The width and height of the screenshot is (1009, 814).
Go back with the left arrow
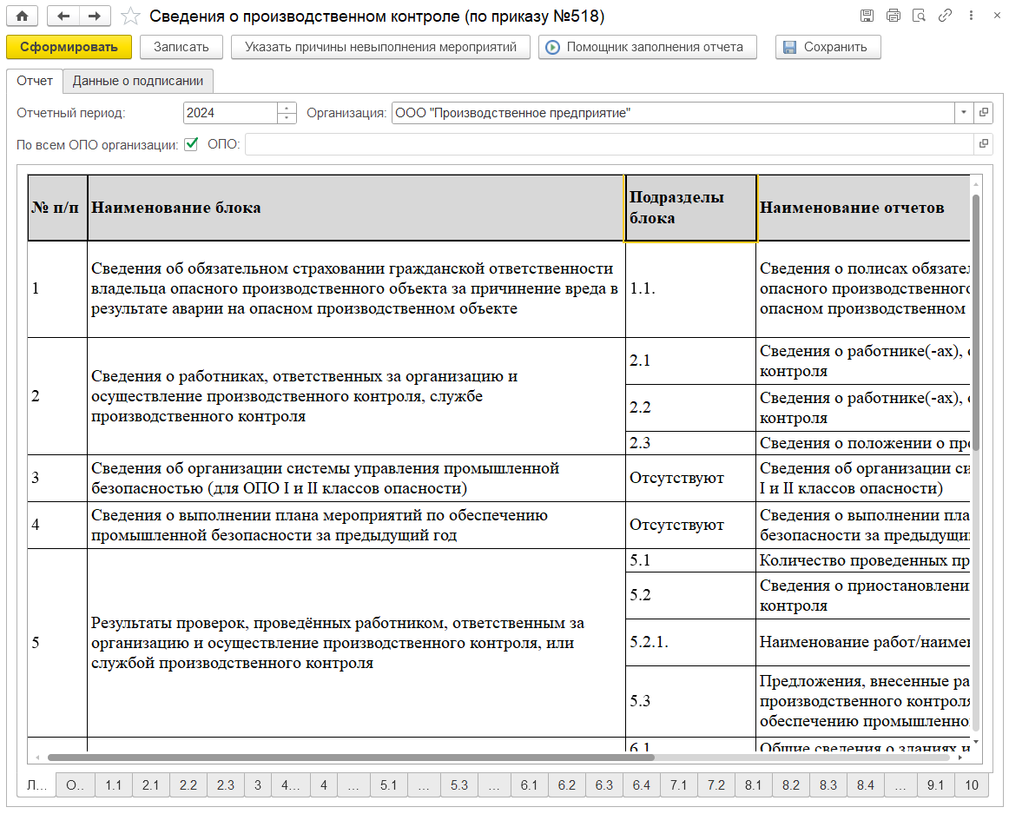pyautogui.click(x=63, y=17)
